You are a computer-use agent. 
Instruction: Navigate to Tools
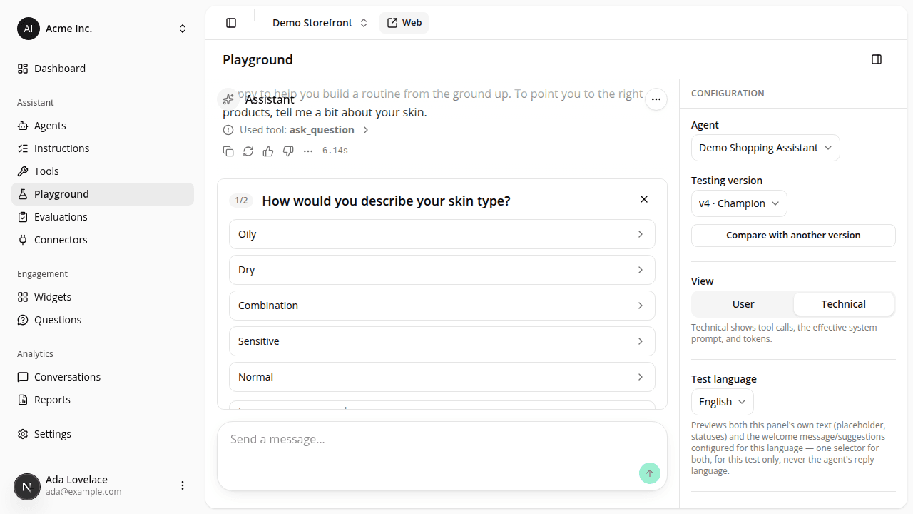pyautogui.click(x=103, y=171)
